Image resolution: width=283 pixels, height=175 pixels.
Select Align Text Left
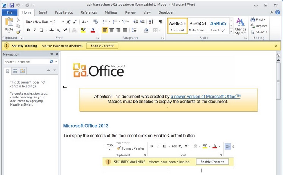point(105,30)
